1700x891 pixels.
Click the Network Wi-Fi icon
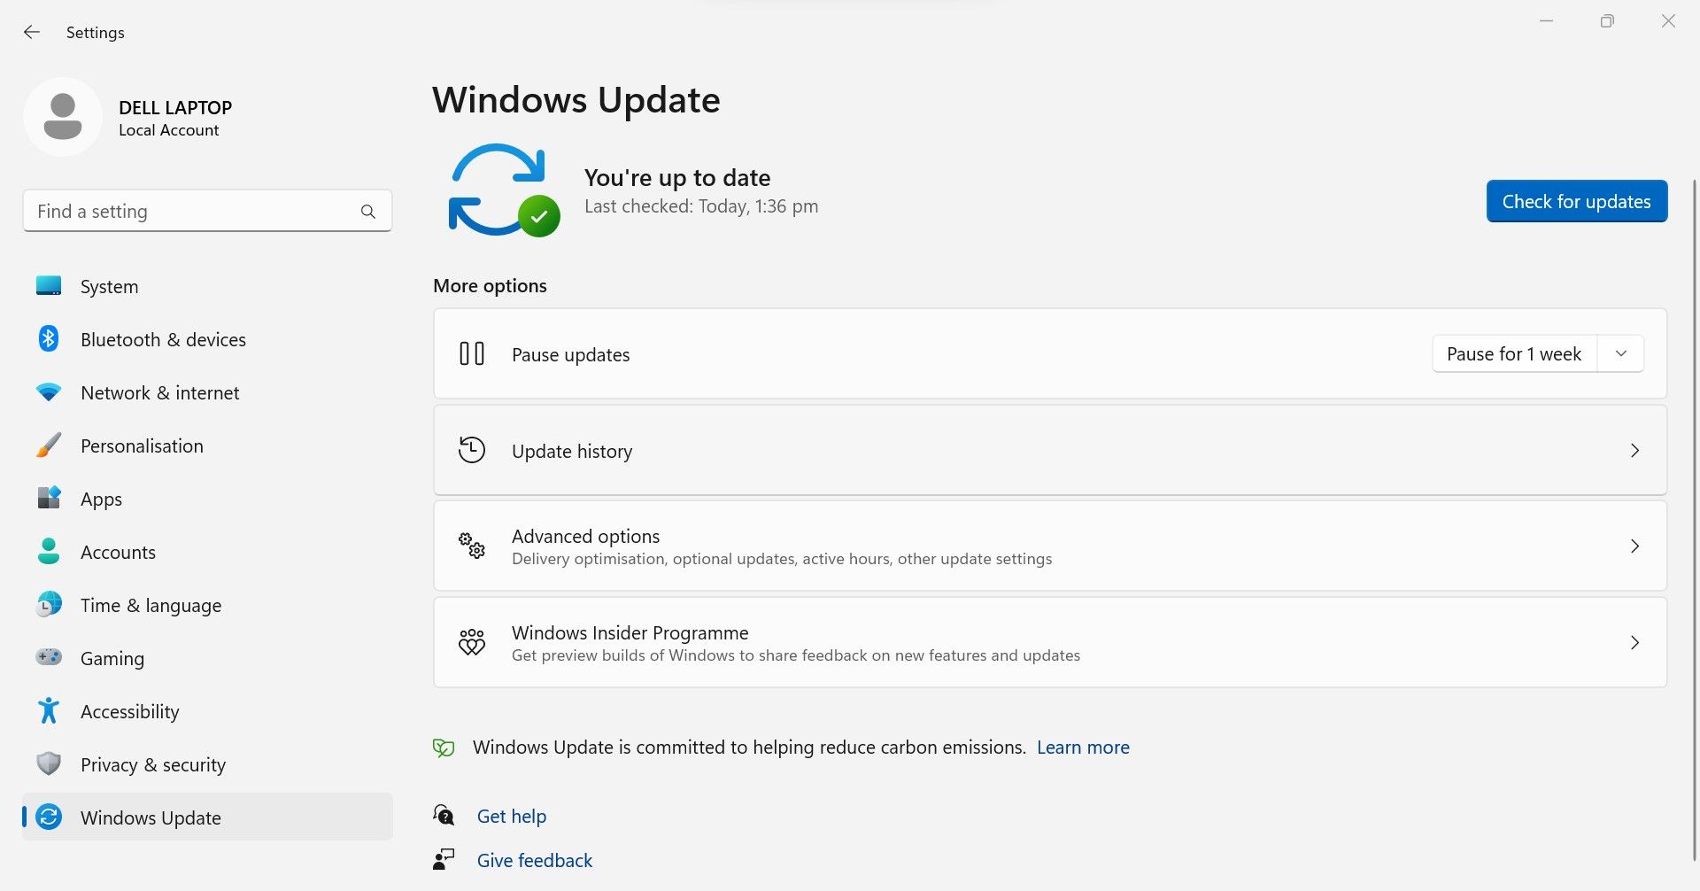pyautogui.click(x=49, y=391)
